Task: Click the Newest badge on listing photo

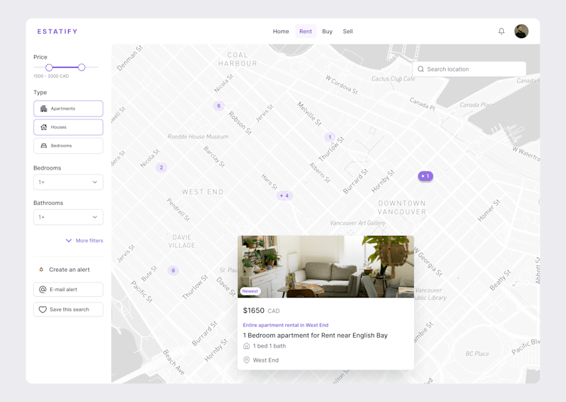Action: [250, 291]
